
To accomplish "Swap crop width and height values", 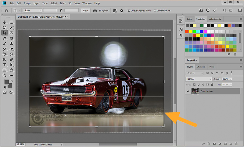I will (61, 10).
